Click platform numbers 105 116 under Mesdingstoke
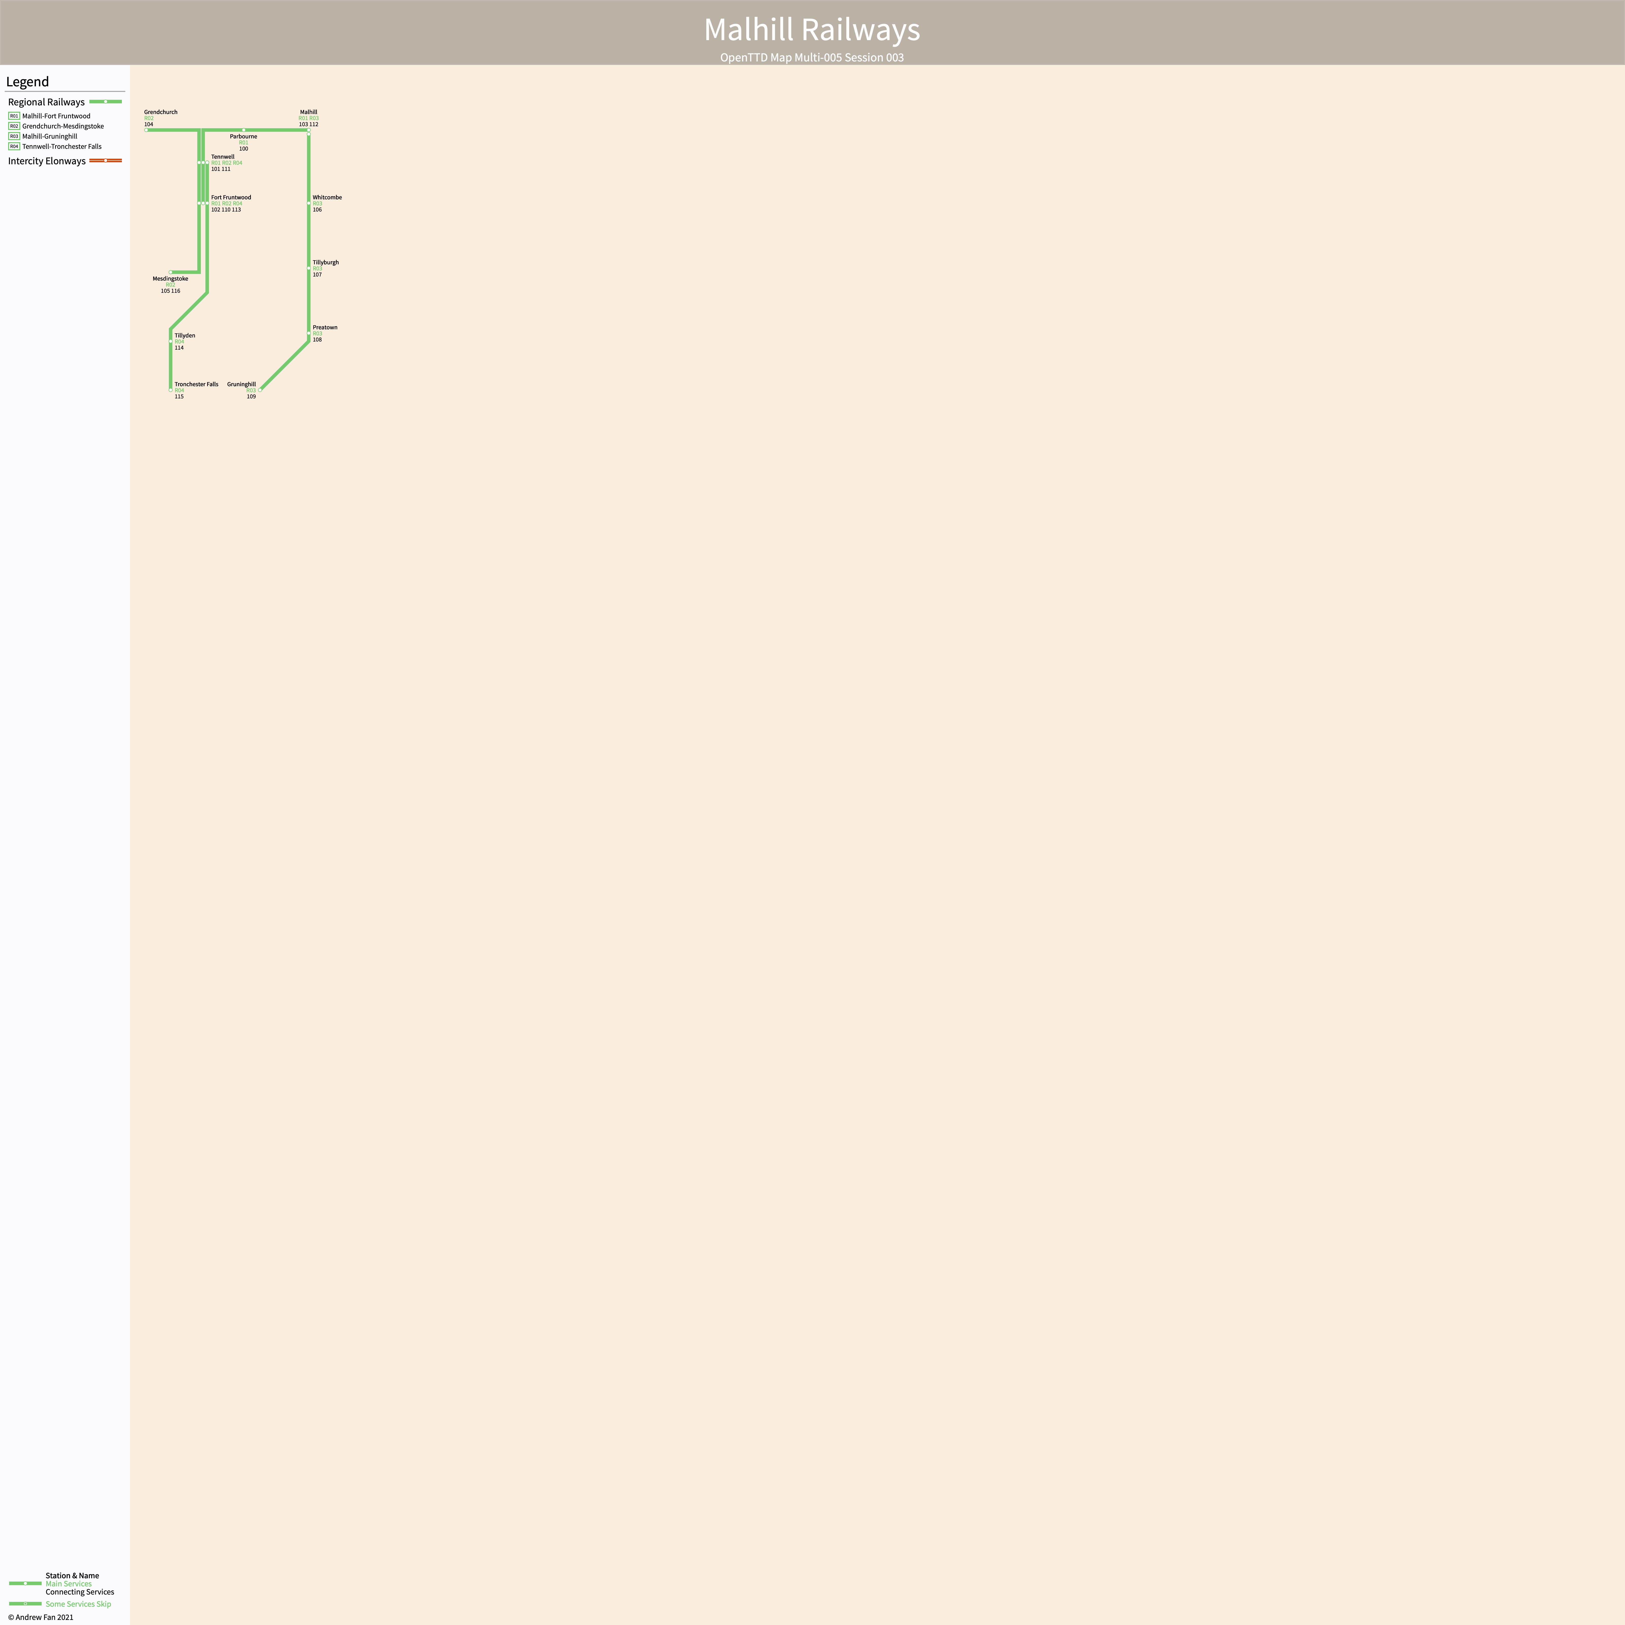The width and height of the screenshot is (1625, 1625). (171, 291)
